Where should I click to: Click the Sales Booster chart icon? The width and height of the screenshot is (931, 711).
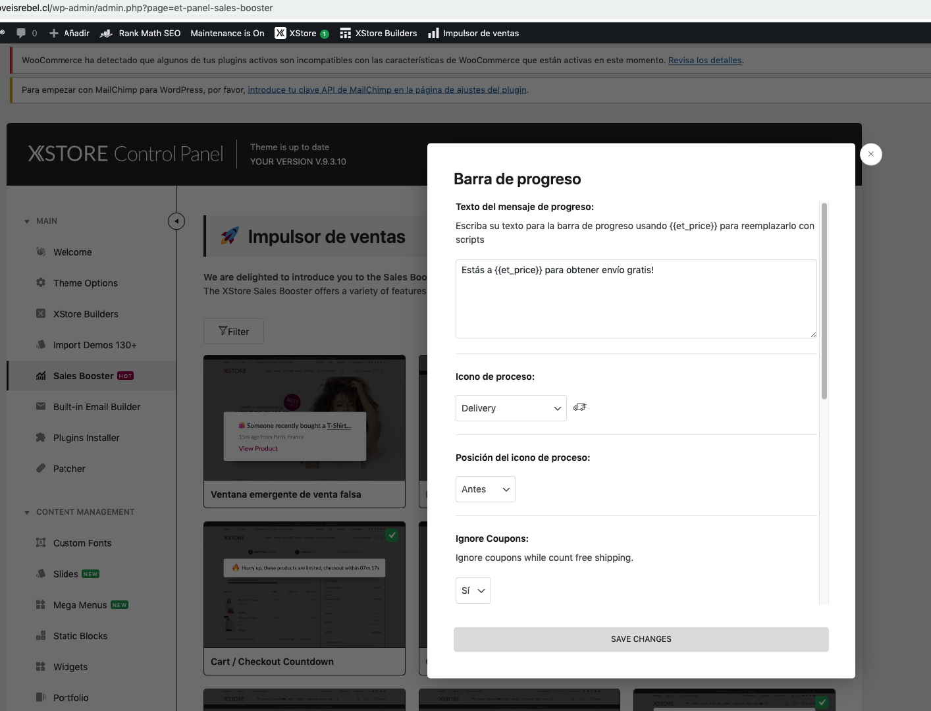tap(41, 375)
